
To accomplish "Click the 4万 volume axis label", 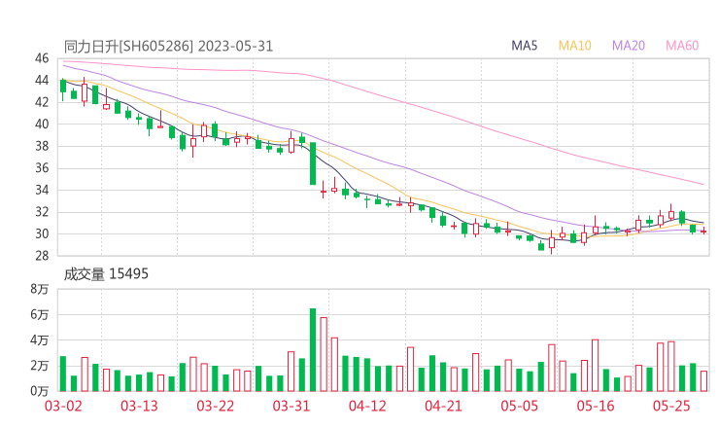I will (x=40, y=340).
